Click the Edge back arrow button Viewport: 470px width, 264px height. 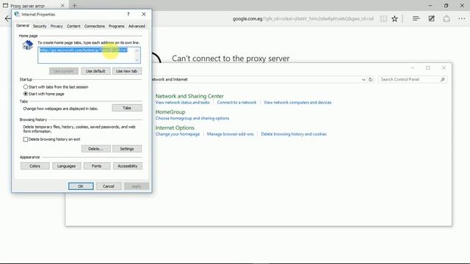coord(8,18)
